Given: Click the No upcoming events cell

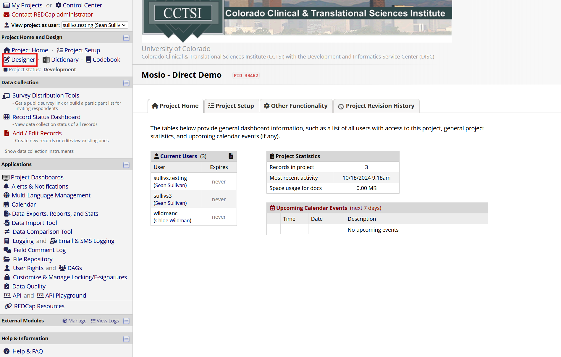Looking at the screenshot, I should (373, 230).
